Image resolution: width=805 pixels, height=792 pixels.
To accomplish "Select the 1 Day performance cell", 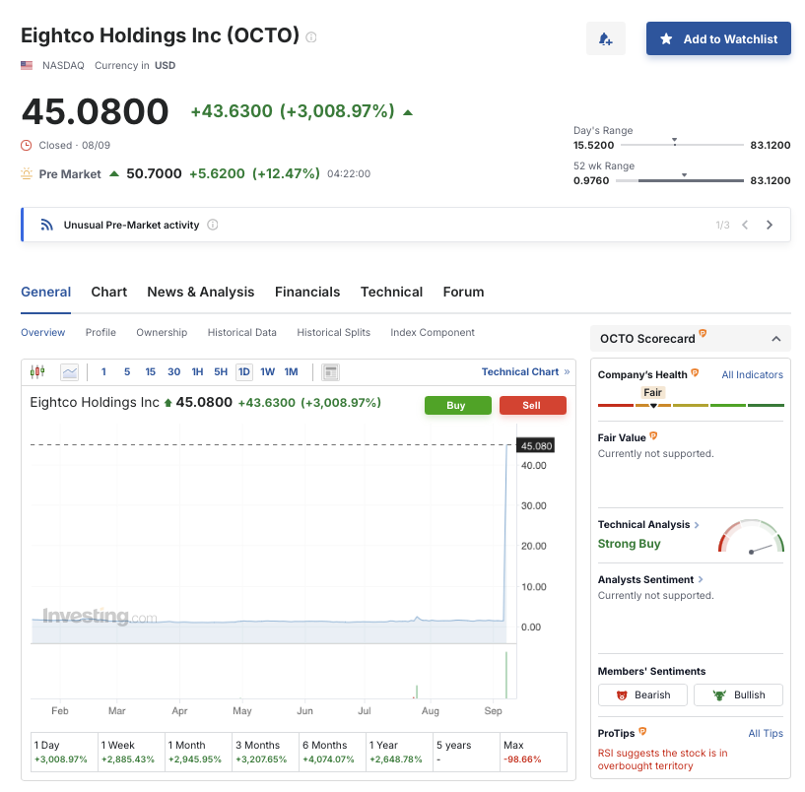I will click(64, 752).
